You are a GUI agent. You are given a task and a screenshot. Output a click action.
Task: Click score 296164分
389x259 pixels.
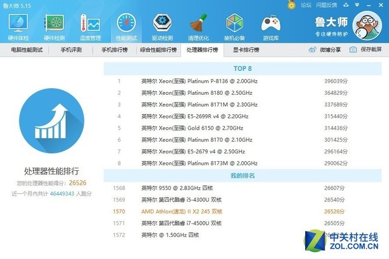click(336, 151)
